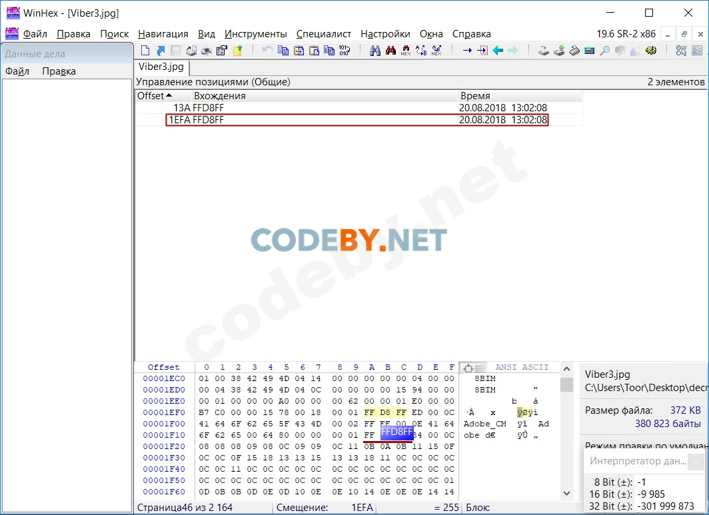Minimize the inner document window
Image resolution: width=709 pixels, height=515 pixels.
(x=668, y=35)
